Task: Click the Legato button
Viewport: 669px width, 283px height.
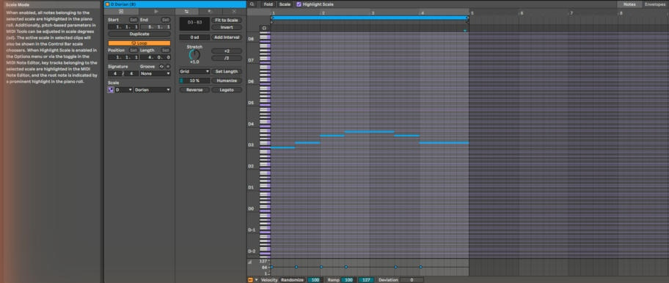Action: coord(227,90)
